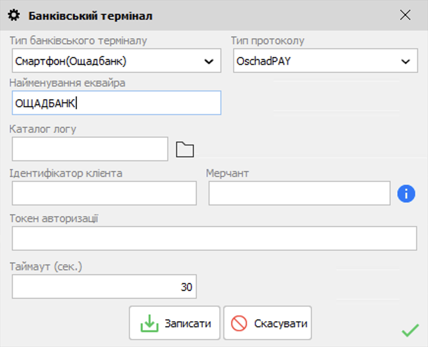Close the Банківський термінал dialog
Screen dimensions: 428x347
point(405,15)
